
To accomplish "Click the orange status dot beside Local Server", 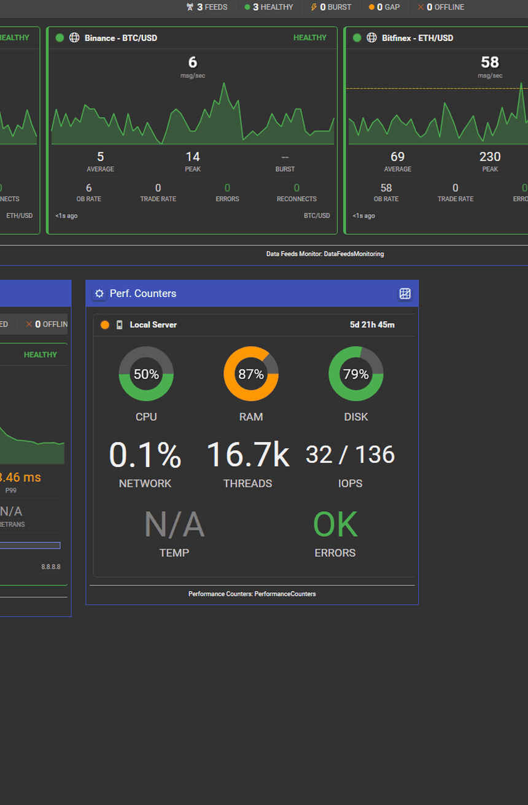I will 105,325.
